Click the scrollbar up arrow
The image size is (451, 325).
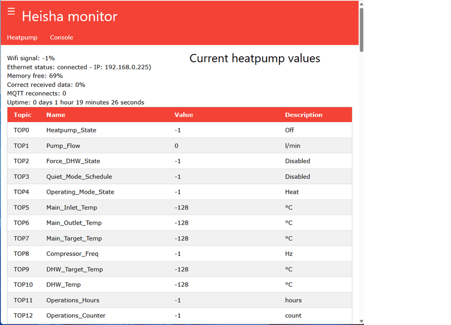361,4
